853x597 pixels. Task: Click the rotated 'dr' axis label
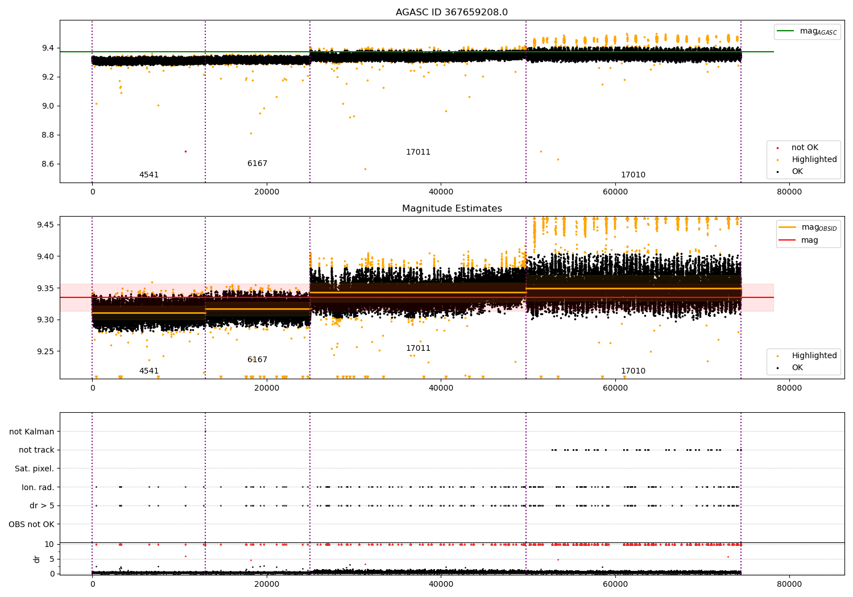pyautogui.click(x=37, y=559)
